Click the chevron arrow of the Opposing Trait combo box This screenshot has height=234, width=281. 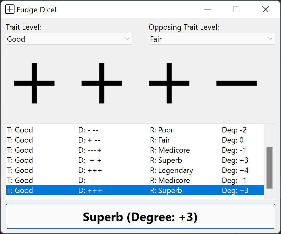pos(270,38)
